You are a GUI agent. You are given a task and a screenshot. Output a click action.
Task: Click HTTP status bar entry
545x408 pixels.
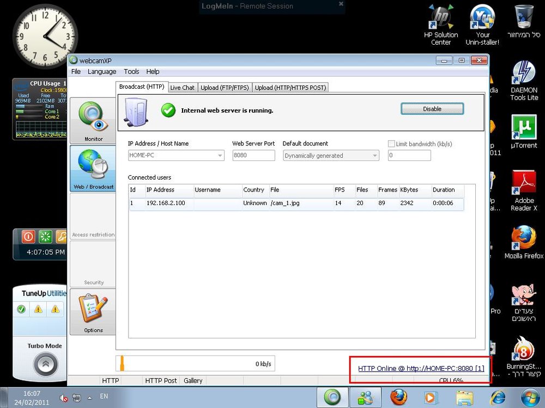[110, 381]
